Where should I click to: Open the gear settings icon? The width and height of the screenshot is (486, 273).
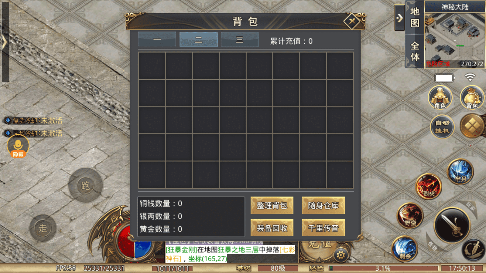341,255
